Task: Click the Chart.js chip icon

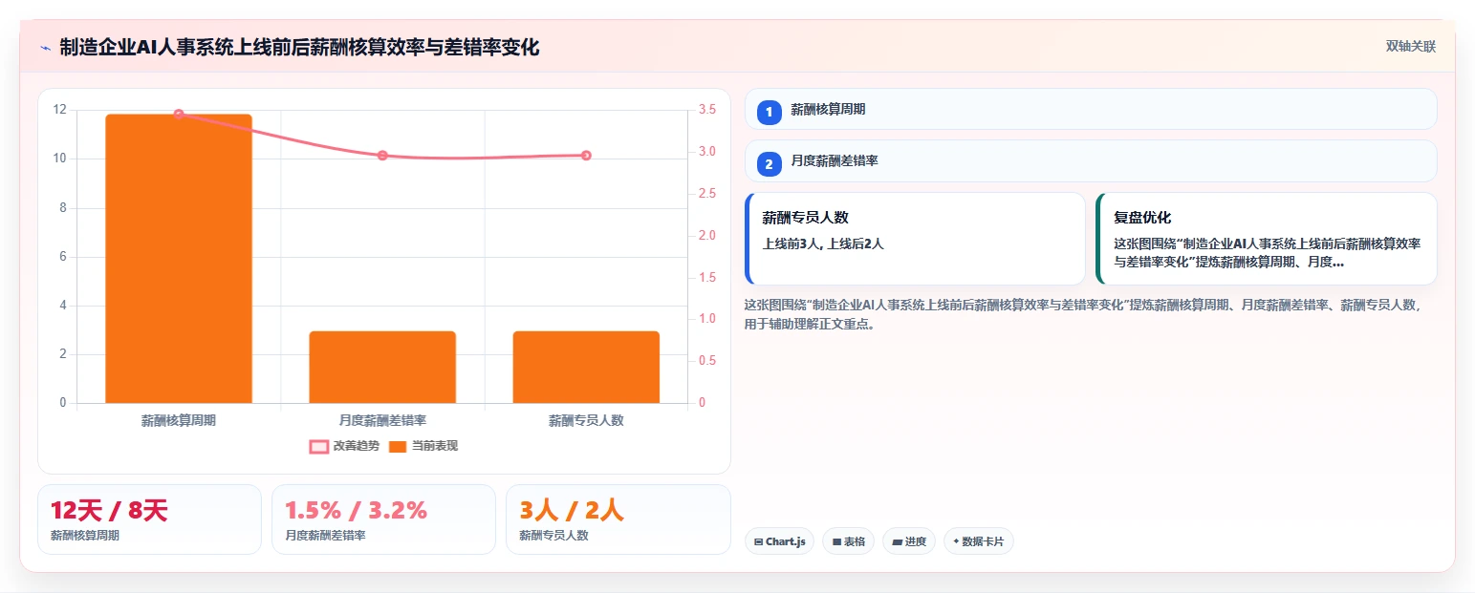Action: (x=758, y=541)
